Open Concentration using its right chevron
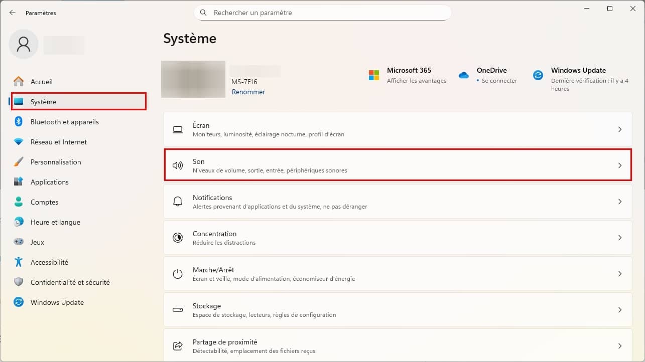The height and width of the screenshot is (362, 645). coord(620,238)
